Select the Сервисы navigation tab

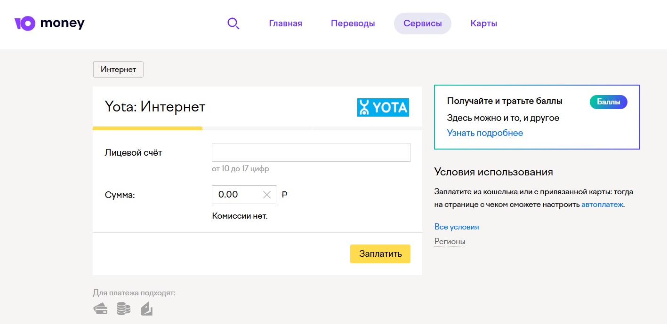[423, 24]
